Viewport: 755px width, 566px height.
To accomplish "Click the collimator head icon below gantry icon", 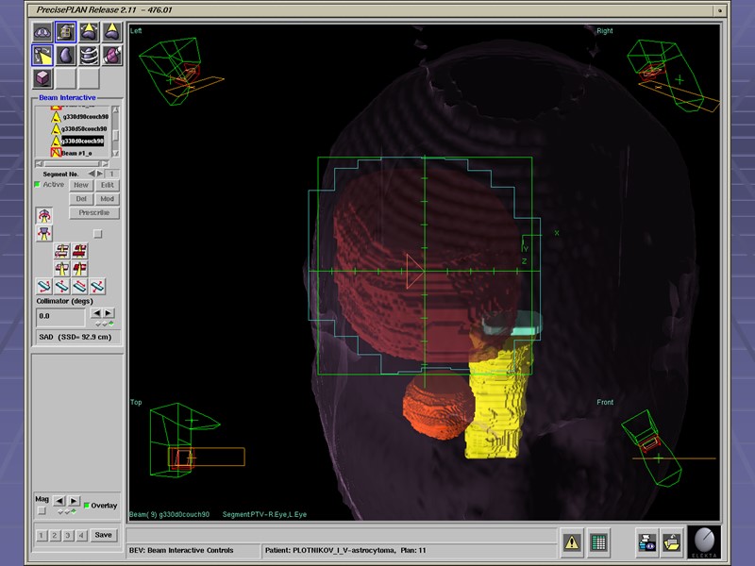I will click(44, 233).
